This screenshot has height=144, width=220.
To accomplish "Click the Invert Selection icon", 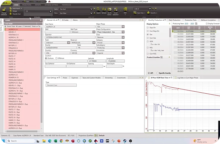I will (x=116, y=10).
